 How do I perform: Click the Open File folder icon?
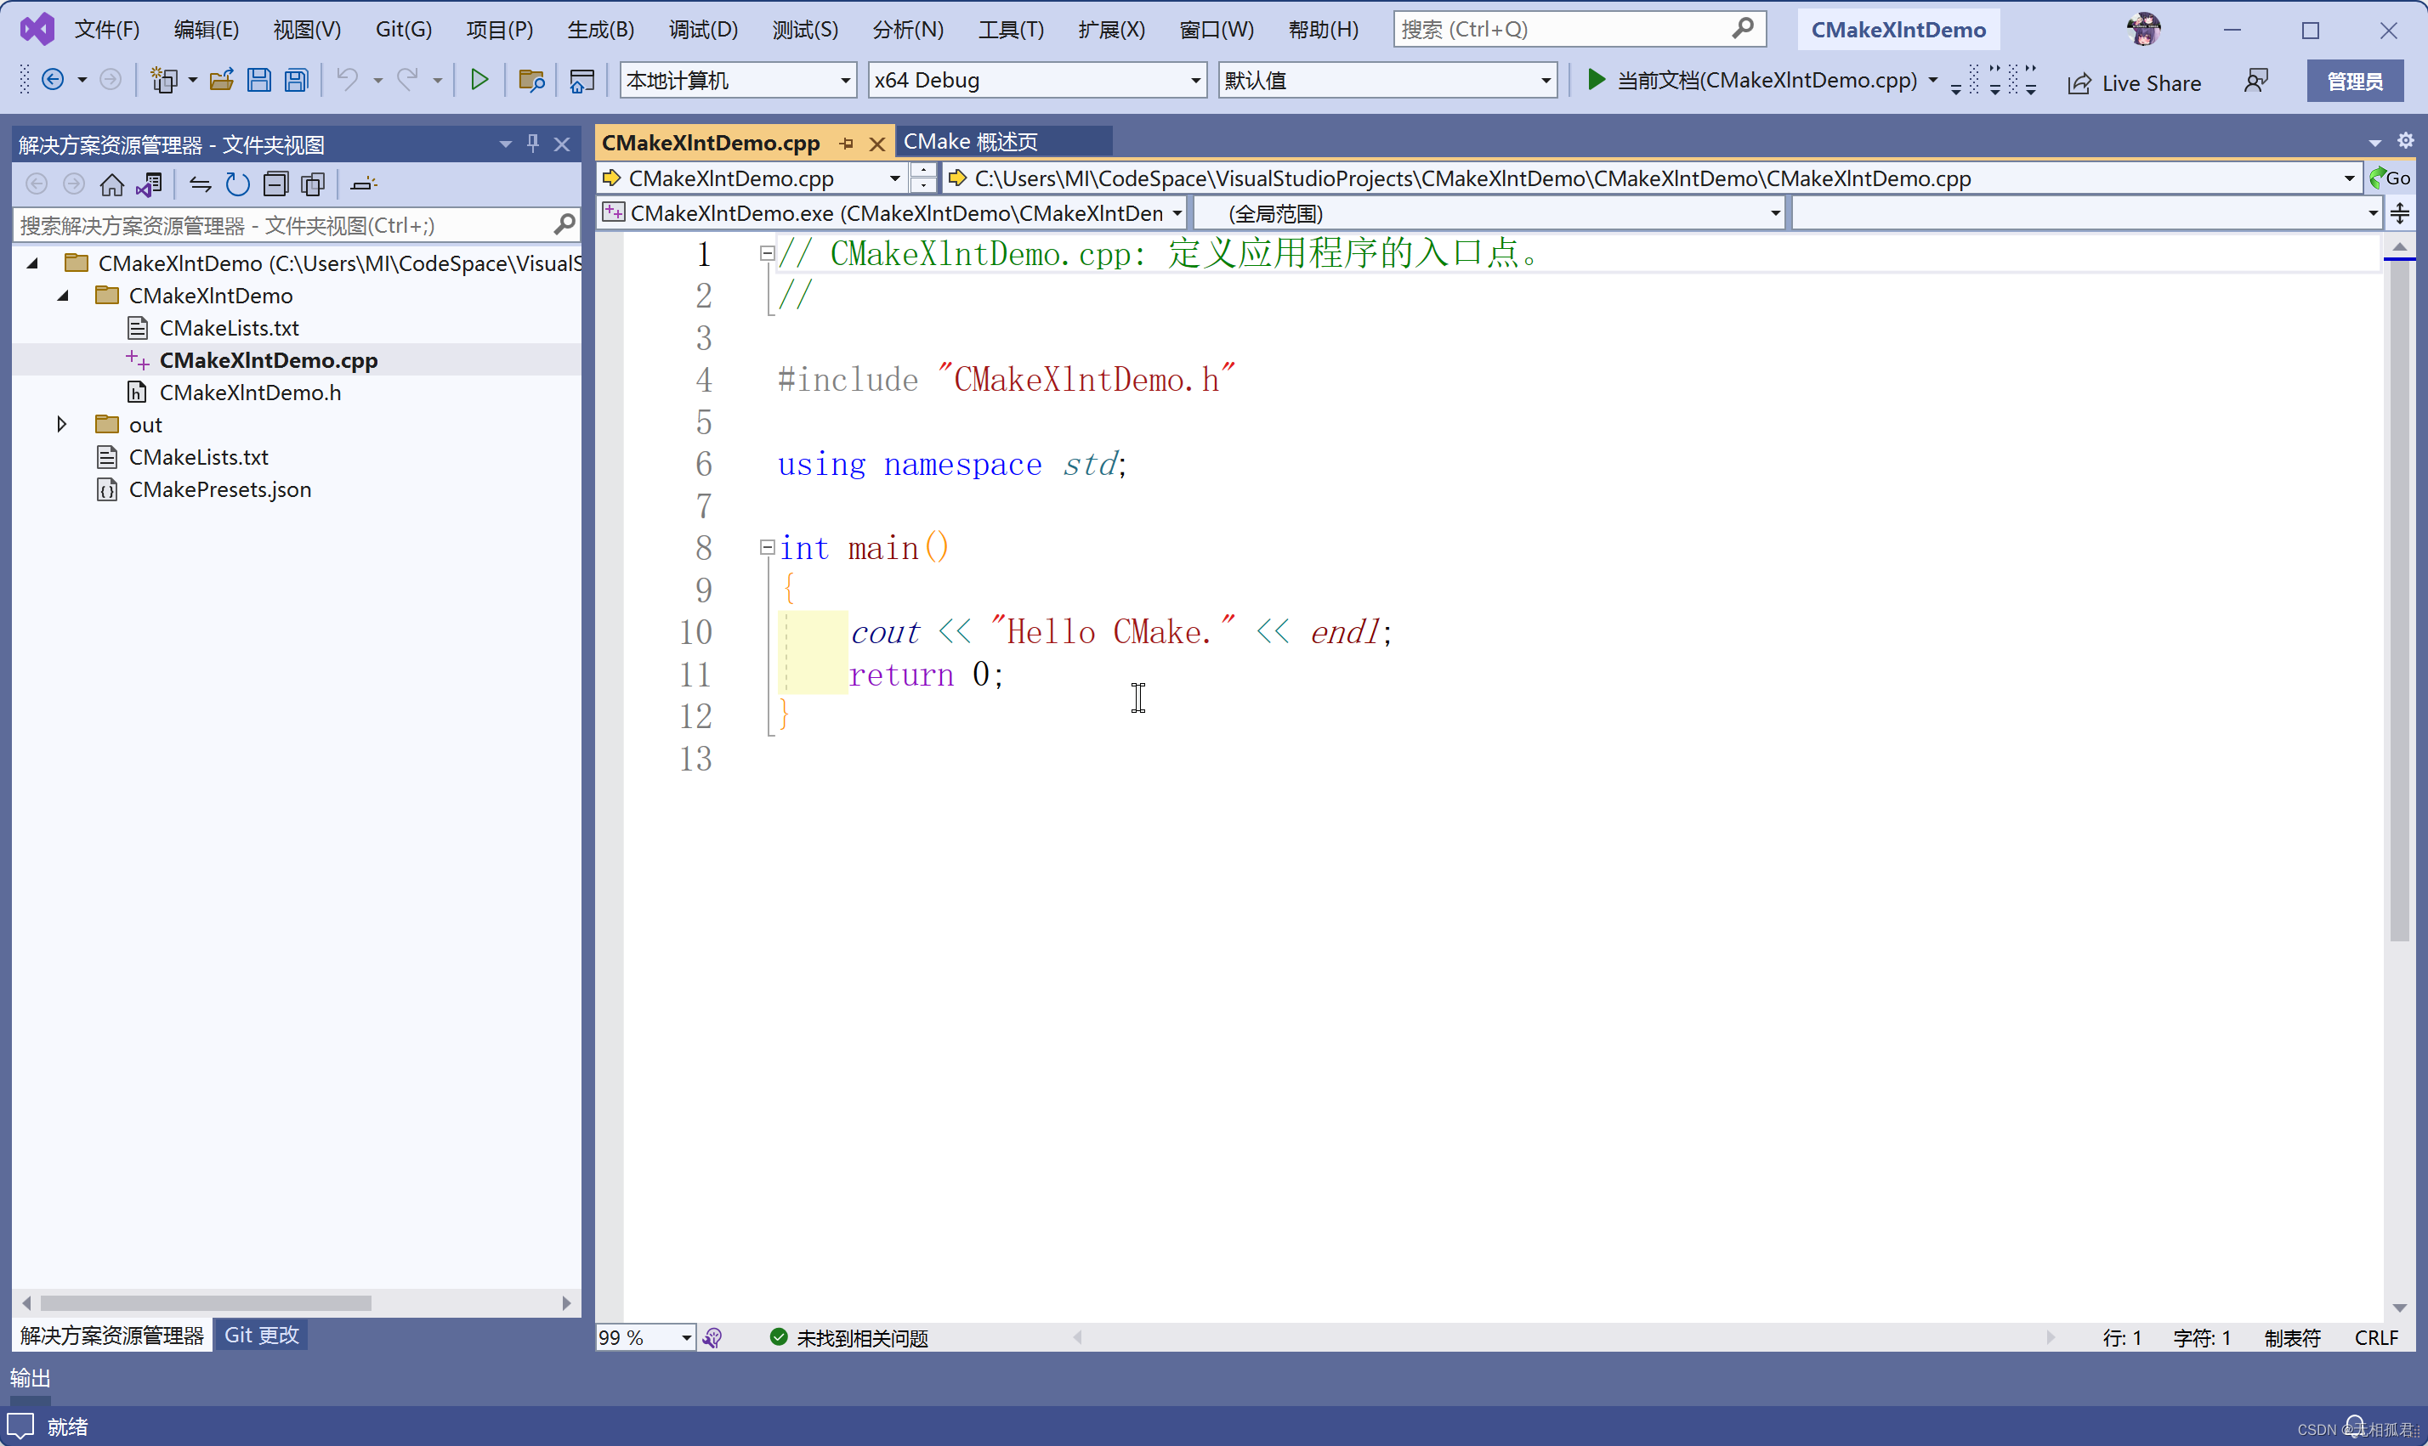click(x=221, y=80)
